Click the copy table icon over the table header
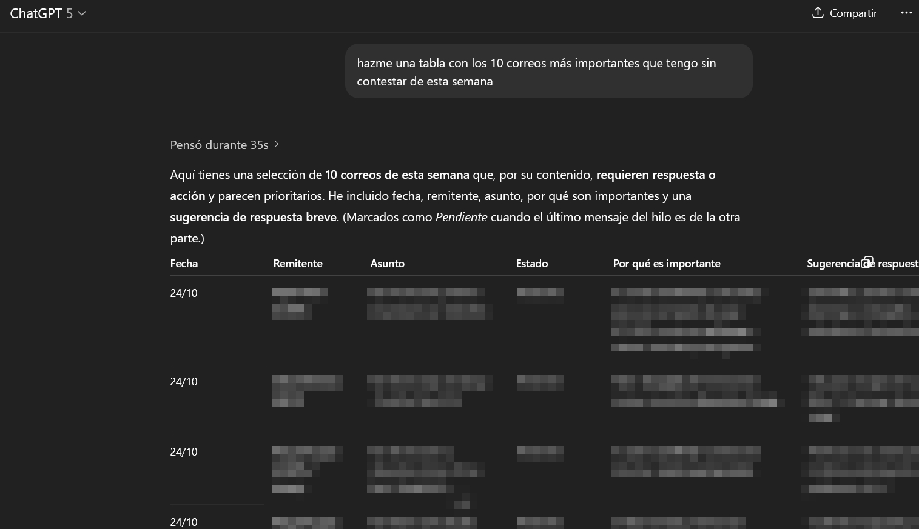 (867, 262)
